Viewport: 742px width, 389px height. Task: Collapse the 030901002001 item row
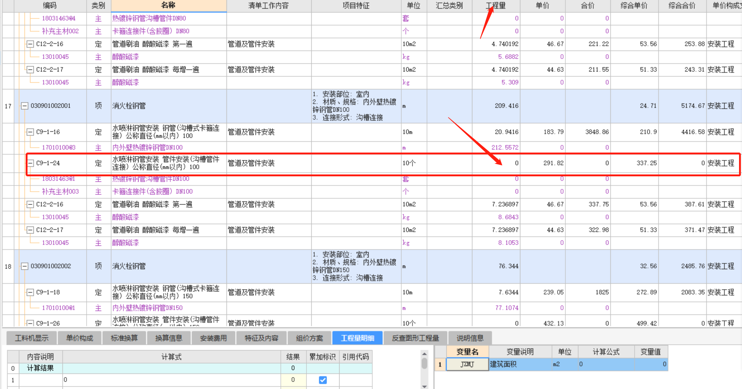[25, 106]
